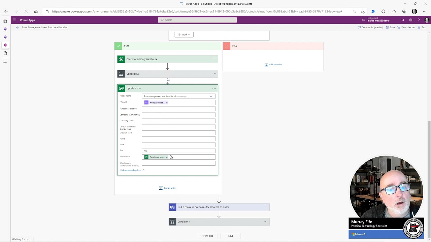Click the browser address bar URL
Image resolution: width=431 pixels, height=242 pixels.
pos(197,11)
